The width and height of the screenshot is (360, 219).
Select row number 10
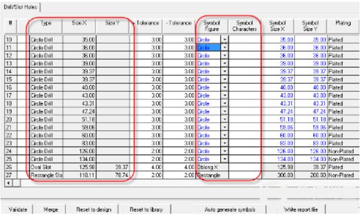[x=11, y=40]
